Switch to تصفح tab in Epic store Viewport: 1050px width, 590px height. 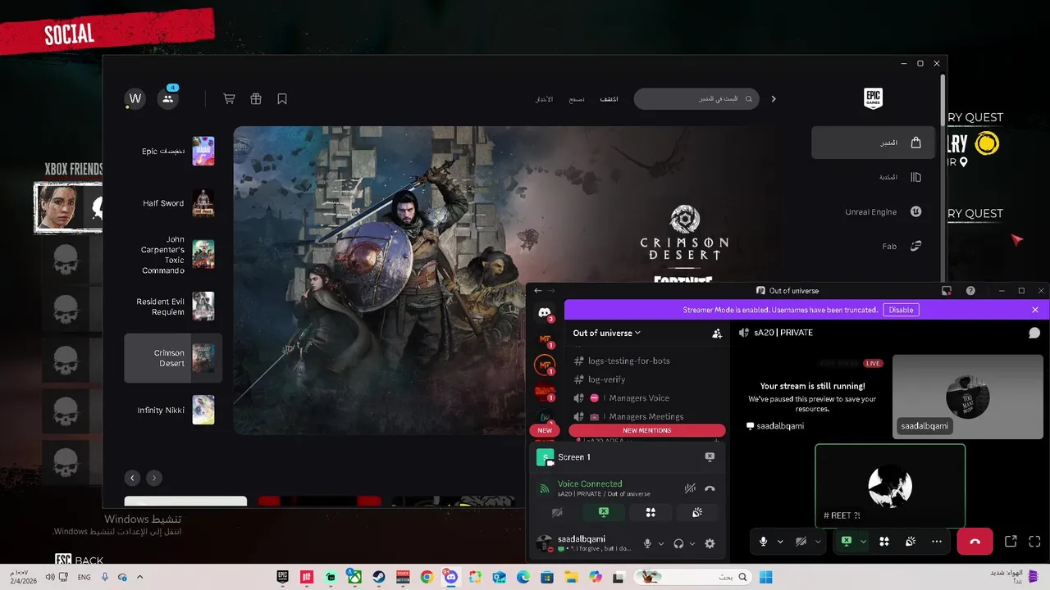pos(577,99)
